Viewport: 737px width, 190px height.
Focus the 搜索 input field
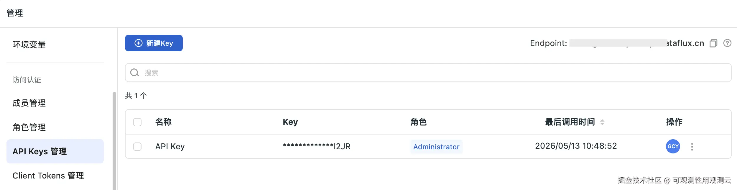point(428,73)
